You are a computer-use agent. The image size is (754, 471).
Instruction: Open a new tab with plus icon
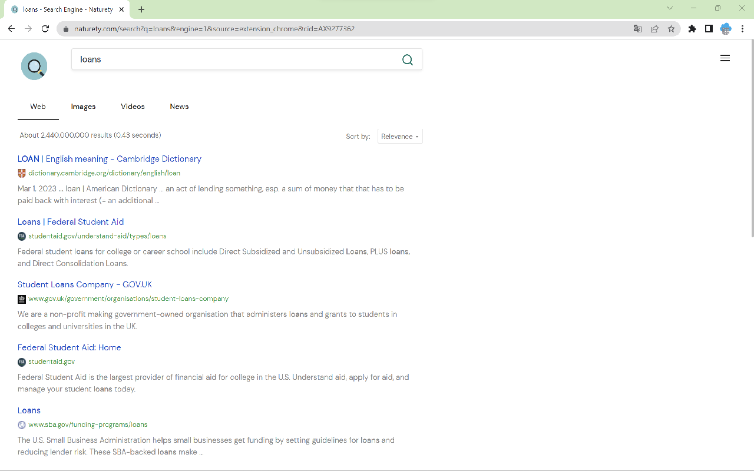click(x=141, y=9)
